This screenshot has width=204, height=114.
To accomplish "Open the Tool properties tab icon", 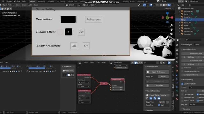I will [x=177, y=45].
